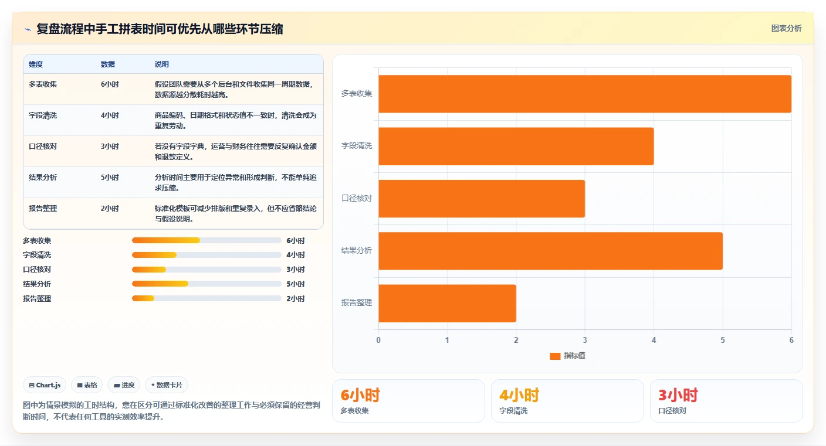Click the 6小时 多表收集 data card
This screenshot has width=826, height=446.
point(408,401)
